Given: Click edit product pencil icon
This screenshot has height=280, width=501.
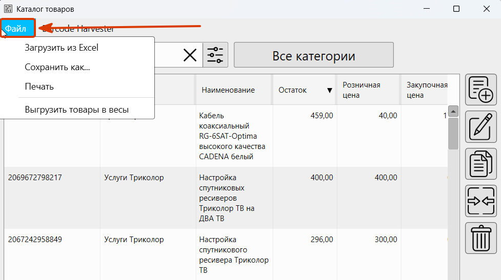Looking at the screenshot, I should (x=481, y=126).
